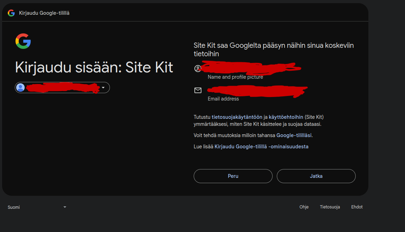
Task: Click the small Google logo in header
Action: coord(11,13)
